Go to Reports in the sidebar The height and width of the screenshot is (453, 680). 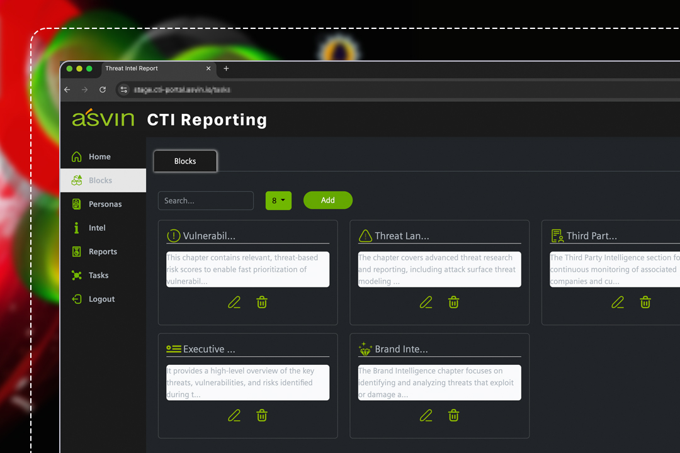click(x=103, y=252)
